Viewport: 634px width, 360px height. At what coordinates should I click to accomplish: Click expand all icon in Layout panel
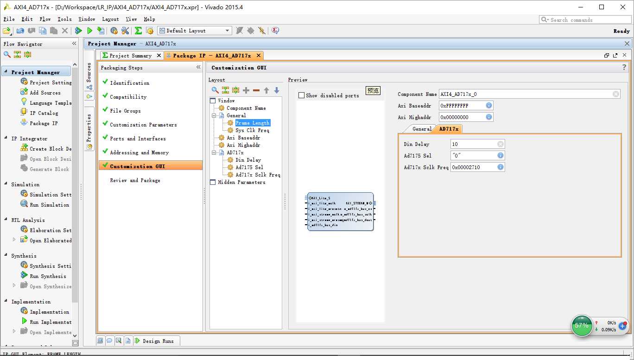tap(235, 90)
